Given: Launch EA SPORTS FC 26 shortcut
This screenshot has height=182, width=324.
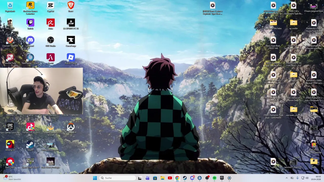Looking at the screenshot, I should [71, 24].
